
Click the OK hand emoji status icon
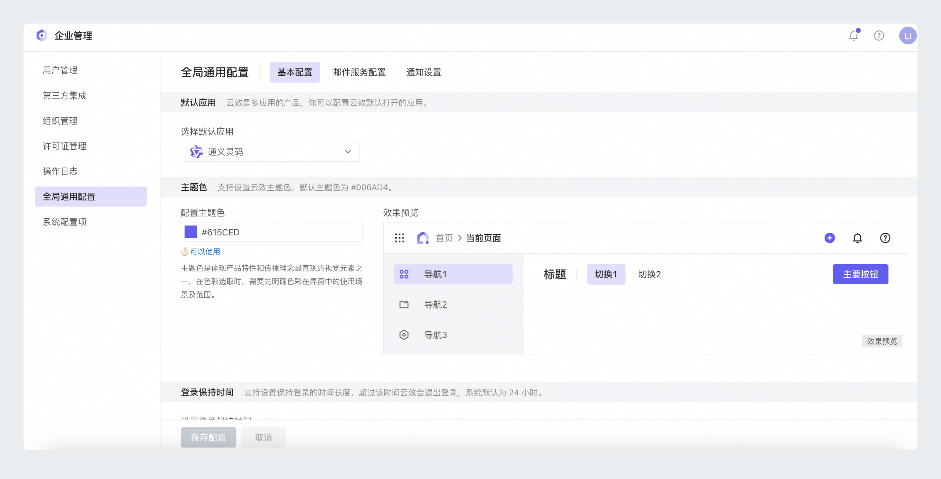pos(185,251)
